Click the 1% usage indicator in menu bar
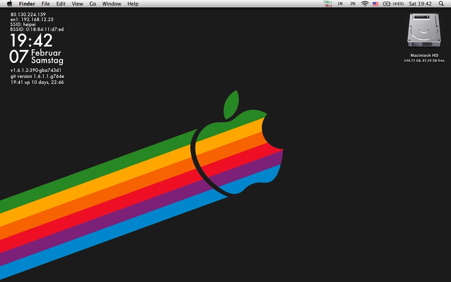451x282 pixels. click(x=340, y=4)
